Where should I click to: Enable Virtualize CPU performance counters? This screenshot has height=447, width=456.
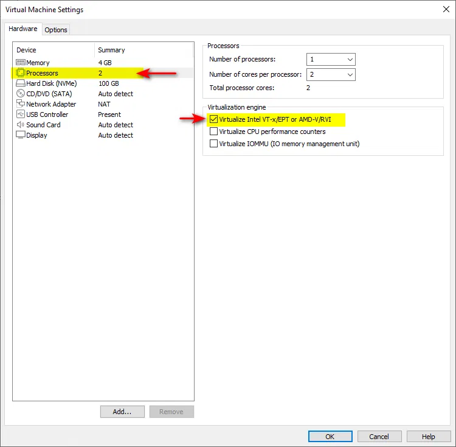coord(213,132)
